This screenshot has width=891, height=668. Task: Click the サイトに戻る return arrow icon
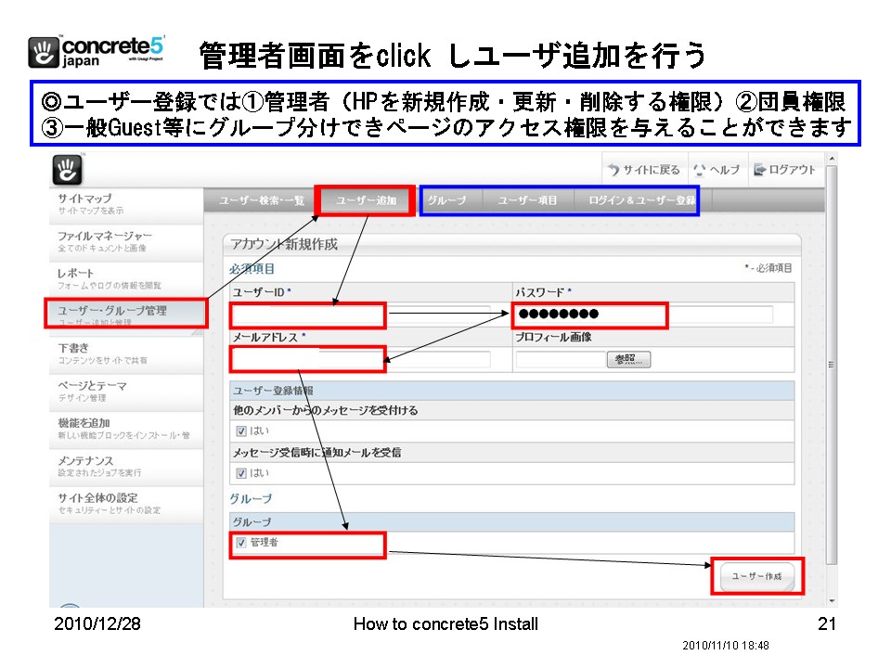click(x=613, y=170)
